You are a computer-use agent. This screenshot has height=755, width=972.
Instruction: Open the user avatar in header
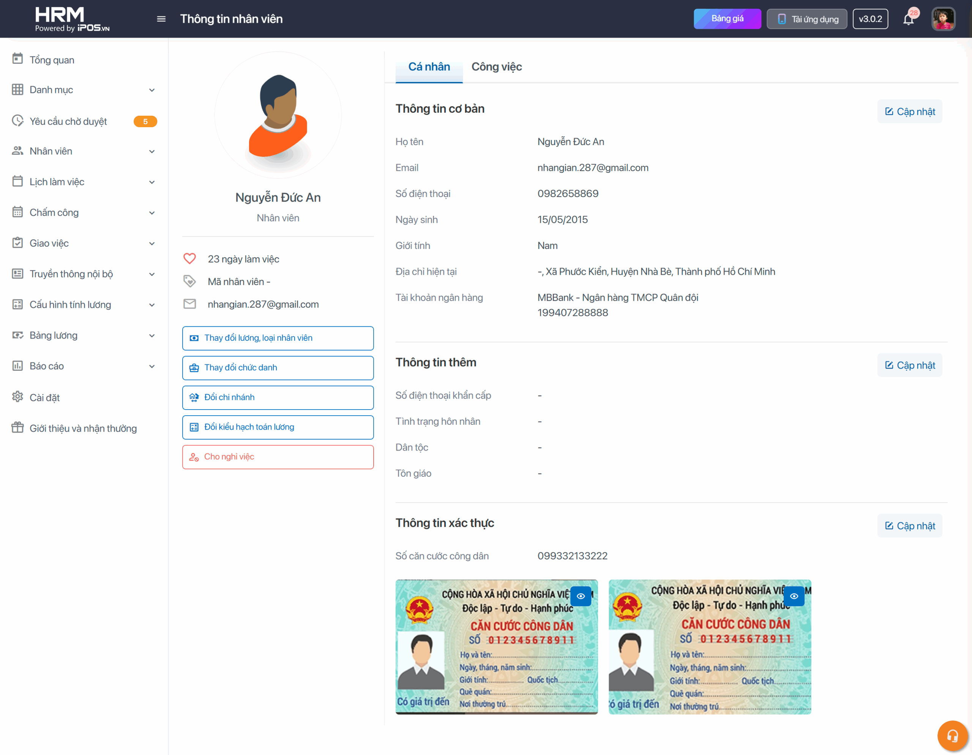tap(943, 19)
